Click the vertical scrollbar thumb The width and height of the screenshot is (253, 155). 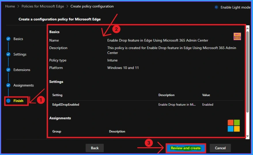[x=248, y=72]
